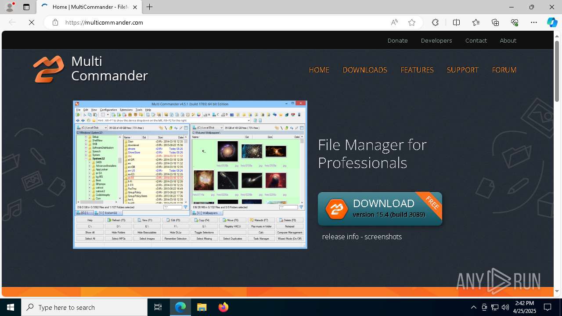The image size is (562, 316).
Task: Add page to favorites star icon
Action: point(412,22)
